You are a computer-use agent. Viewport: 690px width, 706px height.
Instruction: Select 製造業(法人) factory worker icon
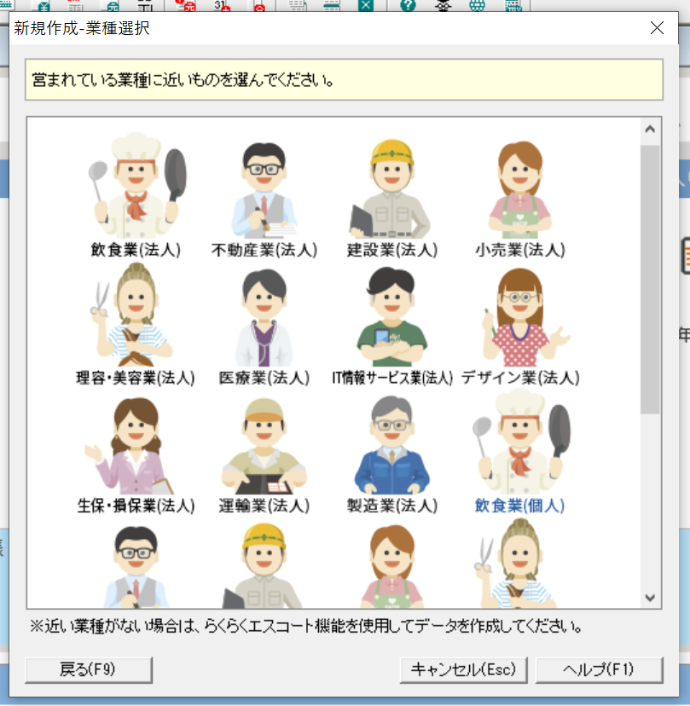pyautogui.click(x=391, y=445)
